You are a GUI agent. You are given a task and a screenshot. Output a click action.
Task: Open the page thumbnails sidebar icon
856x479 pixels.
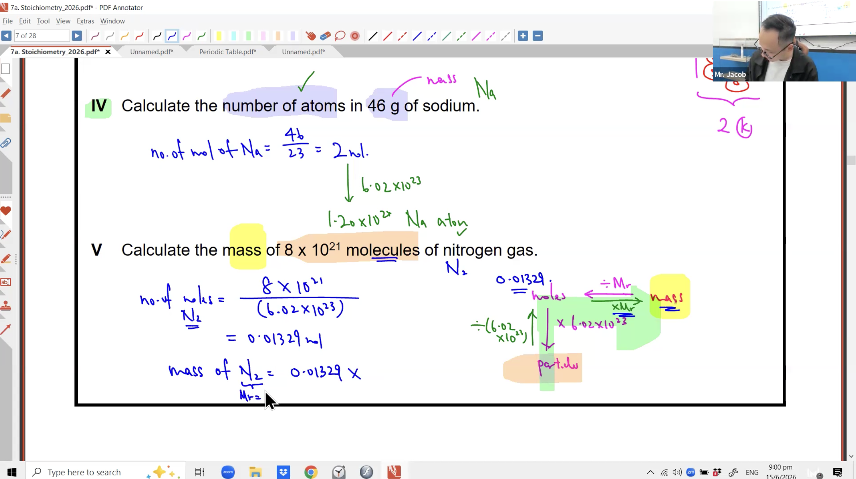click(x=5, y=69)
